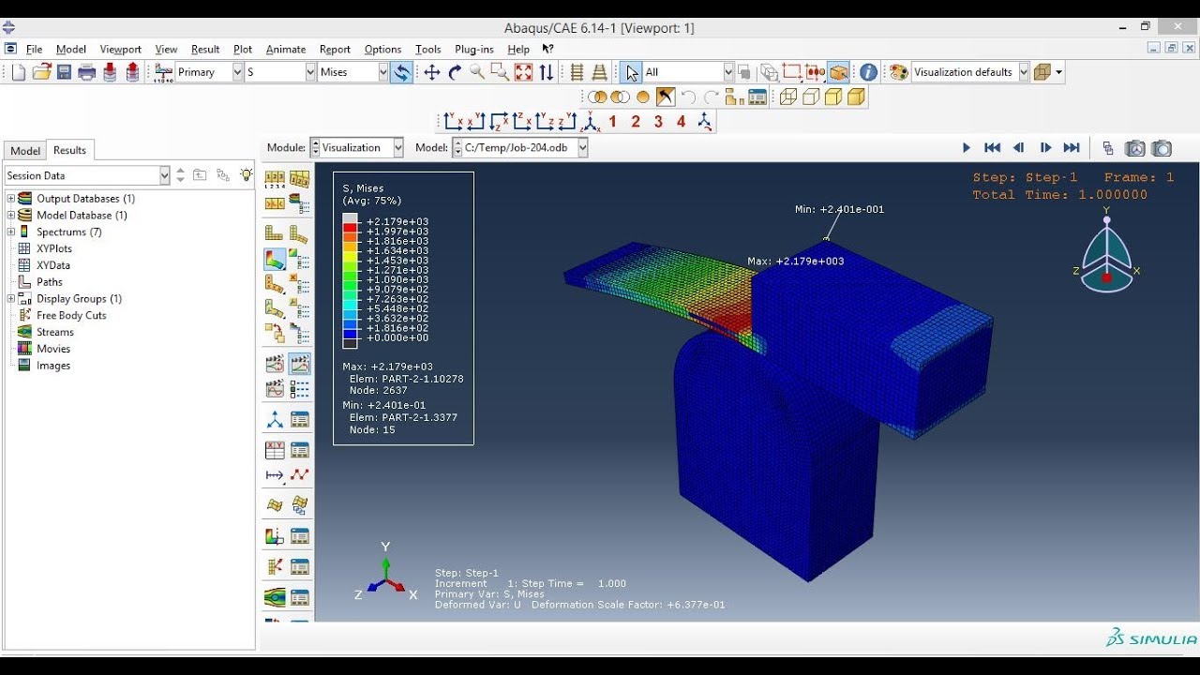
Task: Switch to the Model tab
Action: (25, 151)
